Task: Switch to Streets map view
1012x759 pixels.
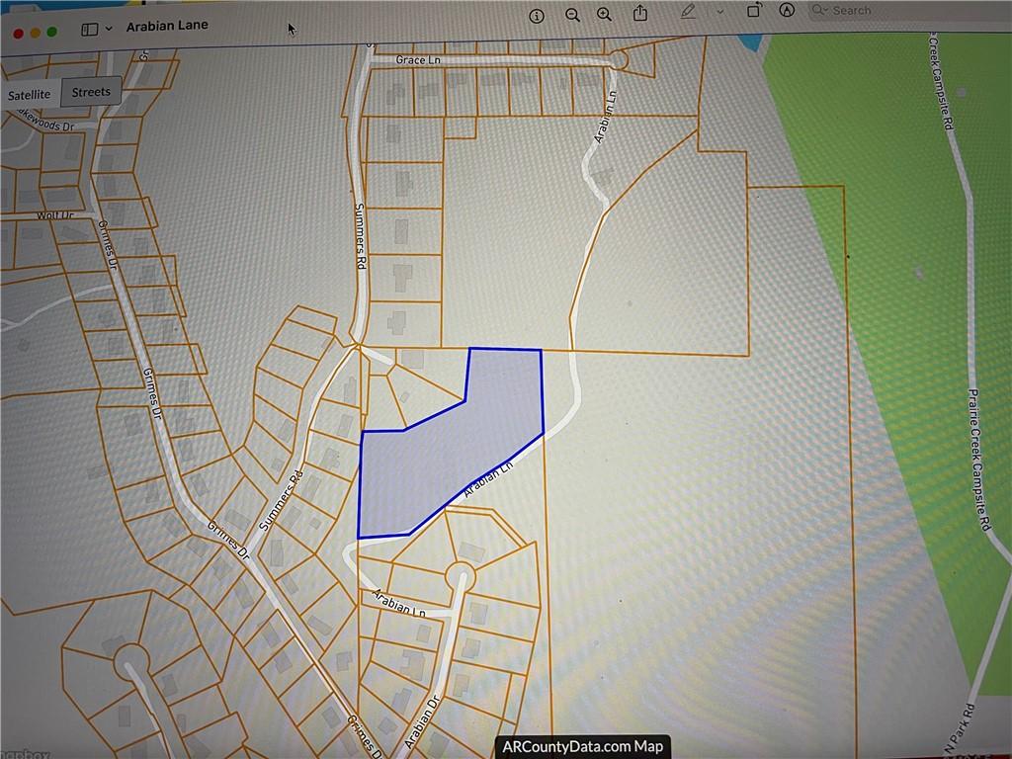Action: 91,92
